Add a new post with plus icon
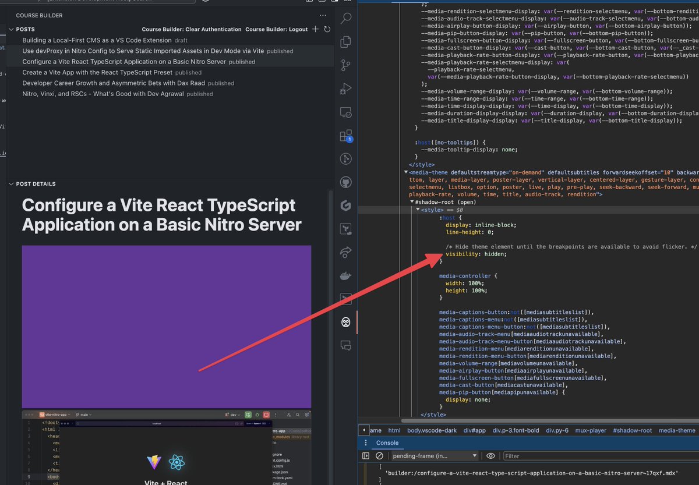699x485 pixels. 315,29
